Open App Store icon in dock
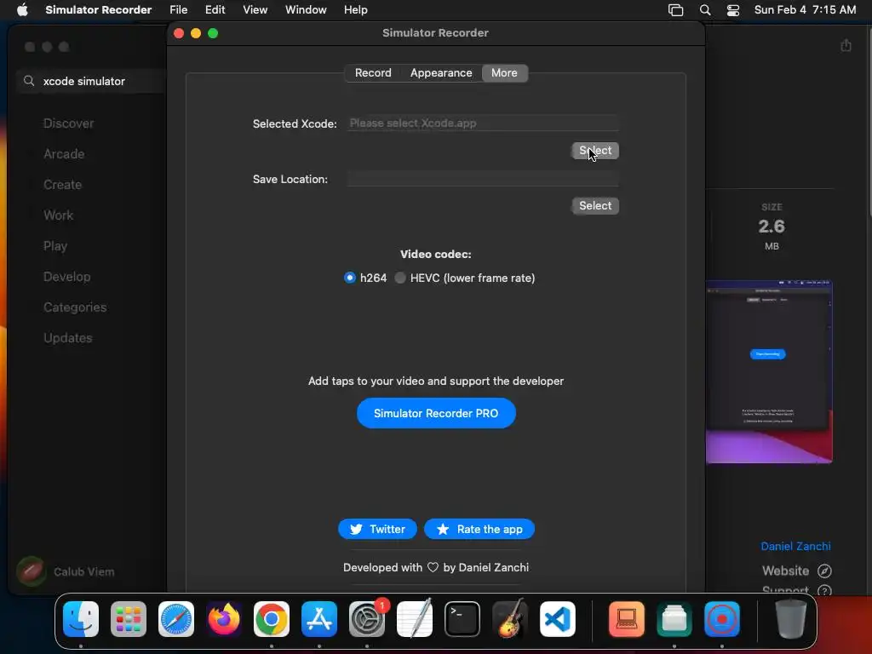The width and height of the screenshot is (872, 654). (x=319, y=619)
